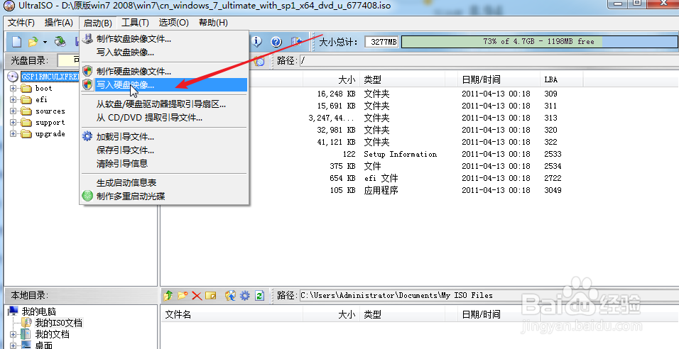Click the blue info toolbar icon
This screenshot has width=679, height=349.
257,42
